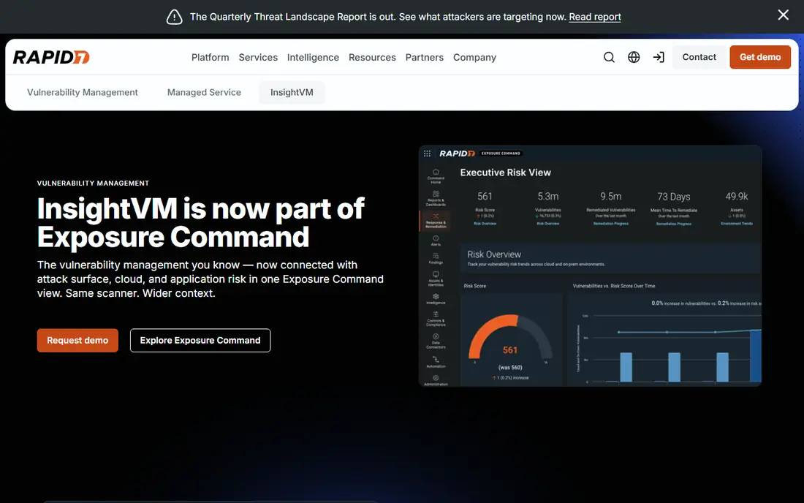Click the warning triangle icon in the banner

[x=175, y=17]
